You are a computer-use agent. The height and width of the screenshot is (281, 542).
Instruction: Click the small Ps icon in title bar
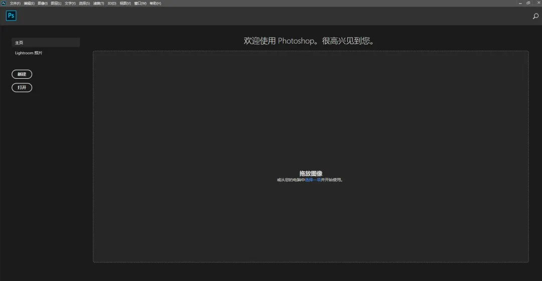[x=4, y=3]
